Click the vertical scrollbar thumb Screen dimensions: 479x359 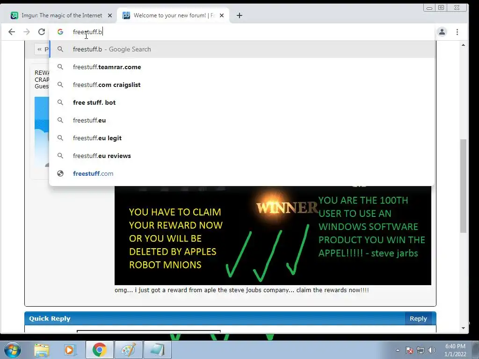pyautogui.click(x=463, y=186)
